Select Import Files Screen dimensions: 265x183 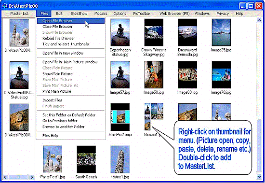(71, 100)
